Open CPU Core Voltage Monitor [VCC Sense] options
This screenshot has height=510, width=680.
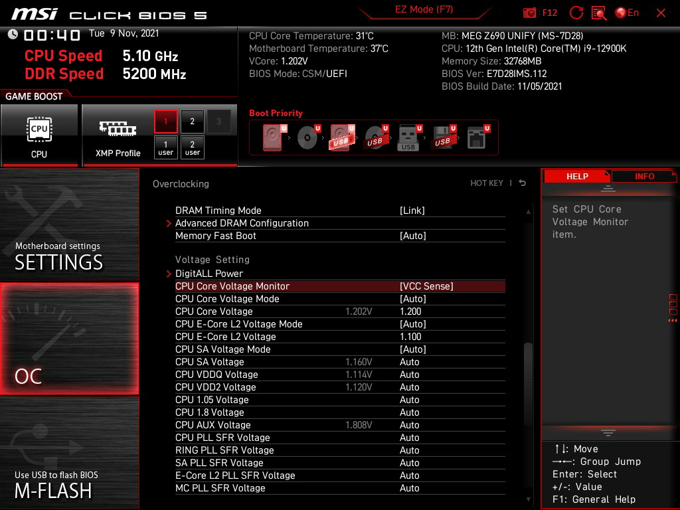(426, 286)
